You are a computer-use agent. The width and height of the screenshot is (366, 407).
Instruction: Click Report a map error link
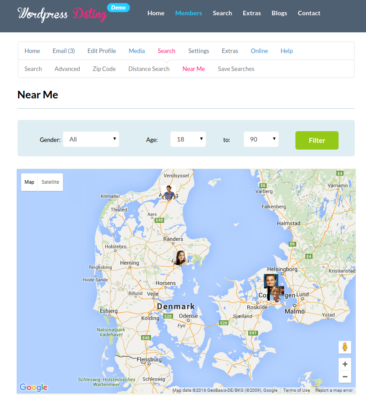point(334,390)
